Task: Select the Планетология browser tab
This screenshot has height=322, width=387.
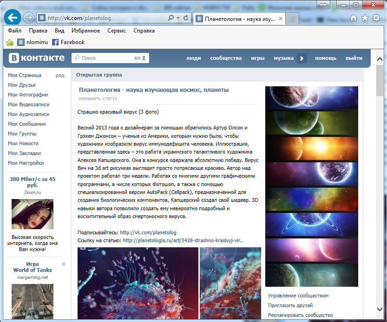Action: tap(239, 19)
